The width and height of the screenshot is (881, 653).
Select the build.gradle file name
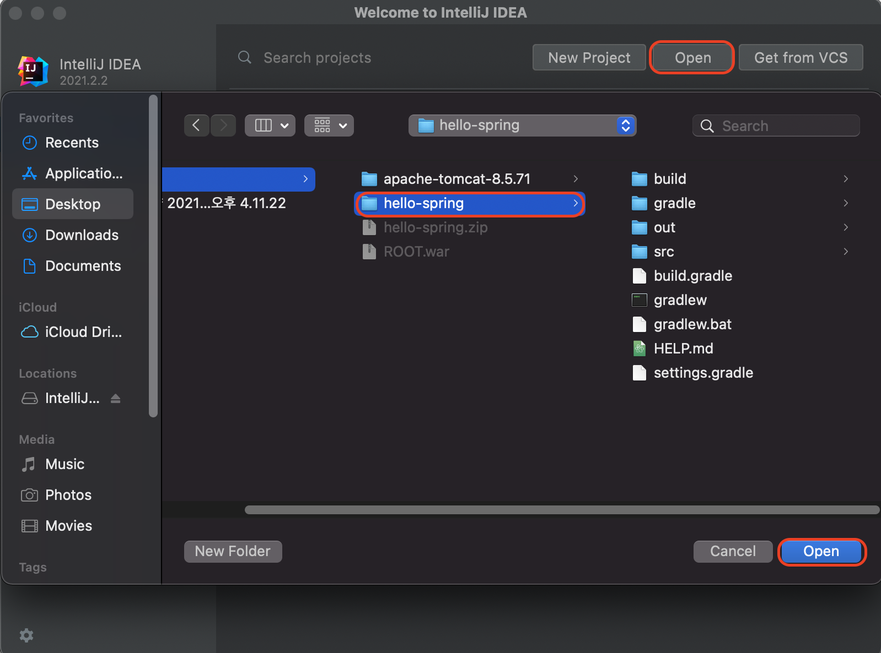693,276
